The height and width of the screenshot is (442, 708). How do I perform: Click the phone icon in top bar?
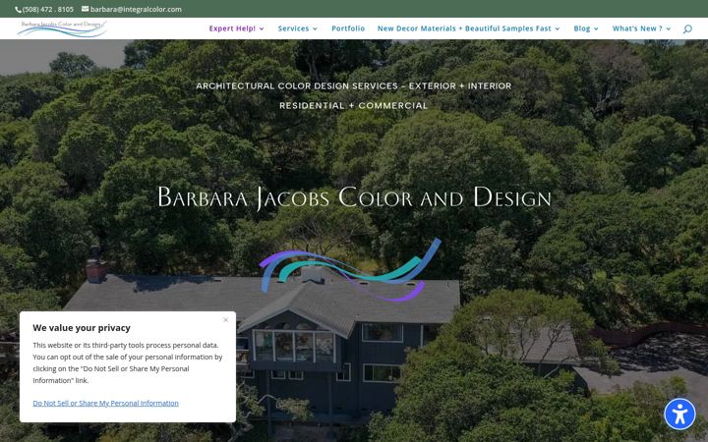pyautogui.click(x=18, y=10)
